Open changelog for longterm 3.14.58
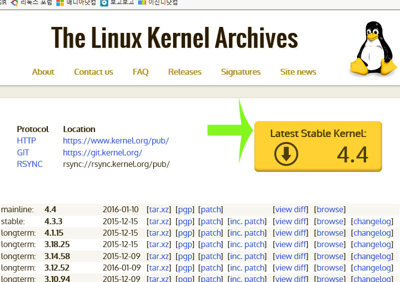The width and height of the screenshot is (400, 282). pyautogui.click(x=372, y=256)
